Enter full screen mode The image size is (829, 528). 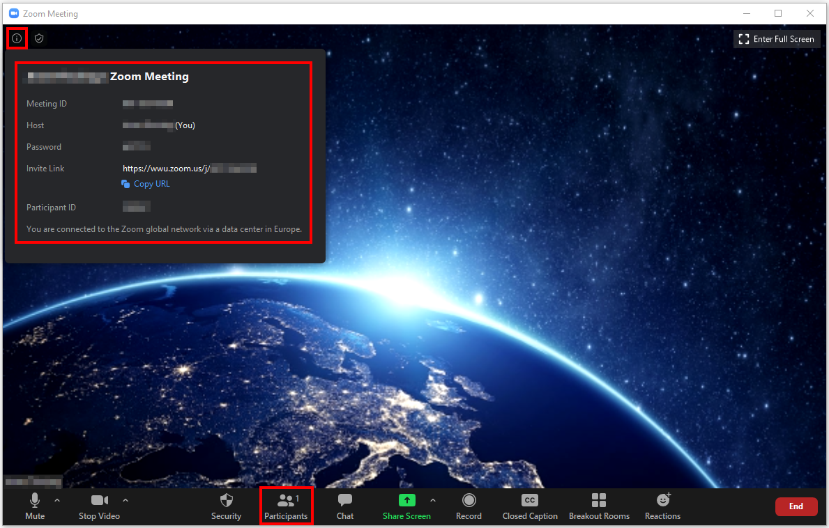777,39
